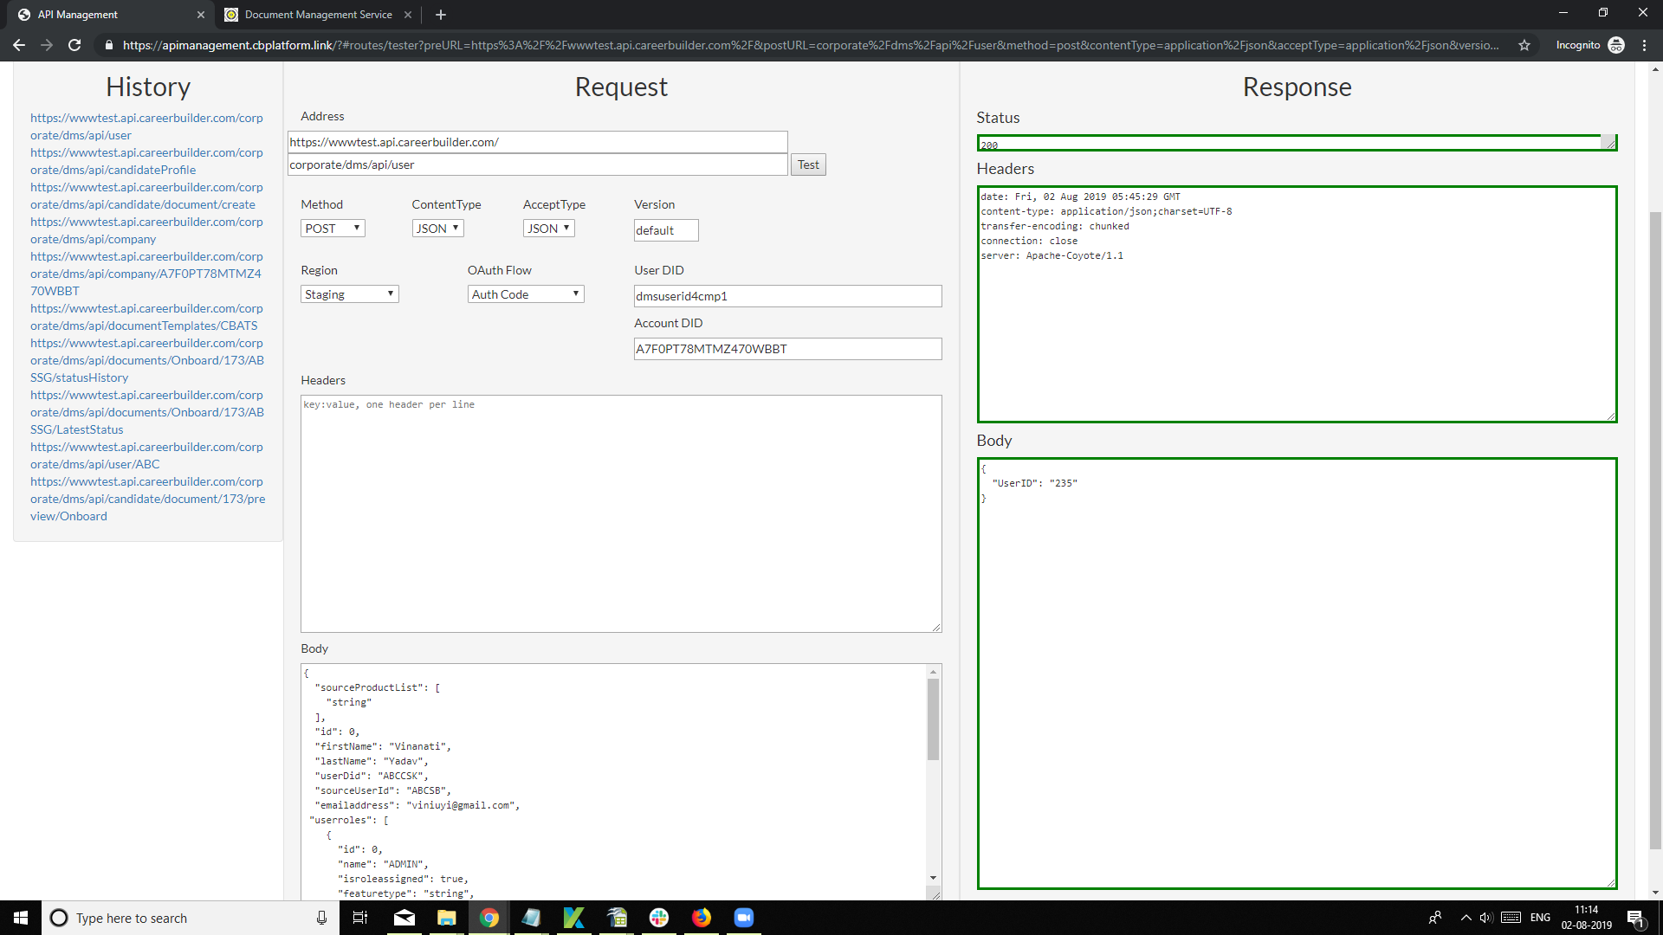Switch to Document Management Service tab
This screenshot has width=1663, height=935.
click(319, 15)
